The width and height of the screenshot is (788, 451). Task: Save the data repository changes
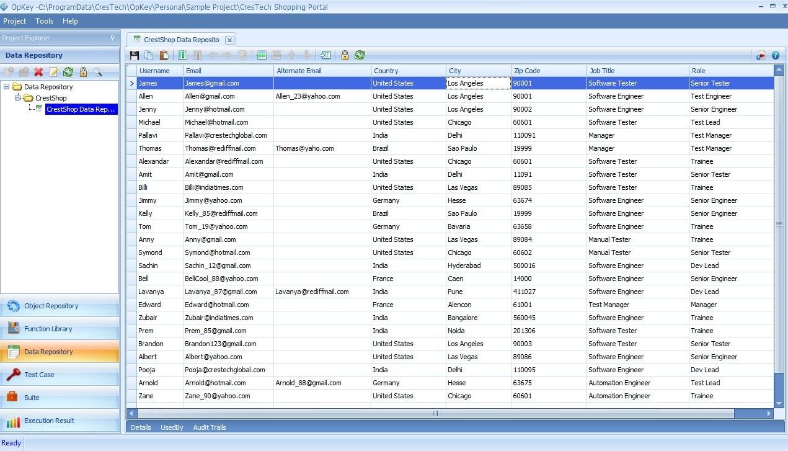click(134, 55)
